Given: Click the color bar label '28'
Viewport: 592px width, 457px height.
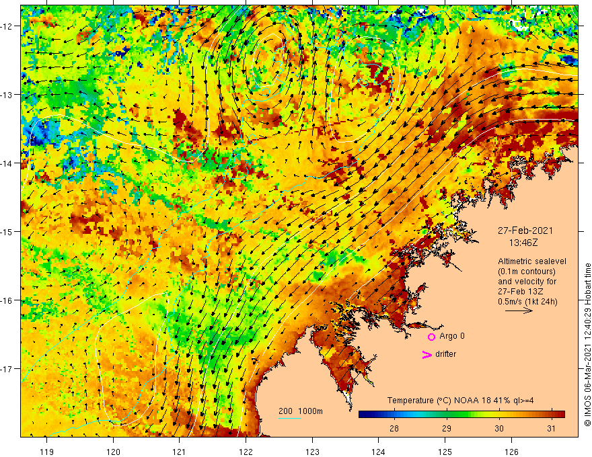Looking at the screenshot, I should [x=394, y=428].
